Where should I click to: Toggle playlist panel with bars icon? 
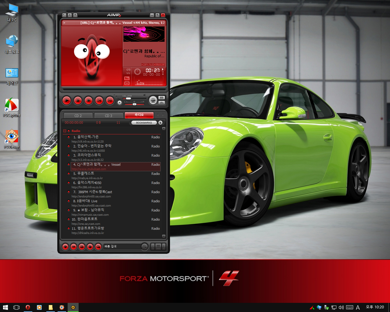[161, 97]
